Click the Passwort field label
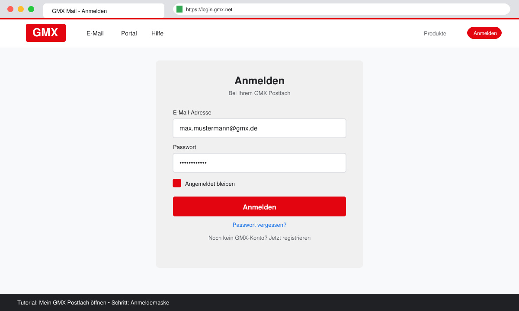Screen dimensions: 519x311 pos(185,147)
